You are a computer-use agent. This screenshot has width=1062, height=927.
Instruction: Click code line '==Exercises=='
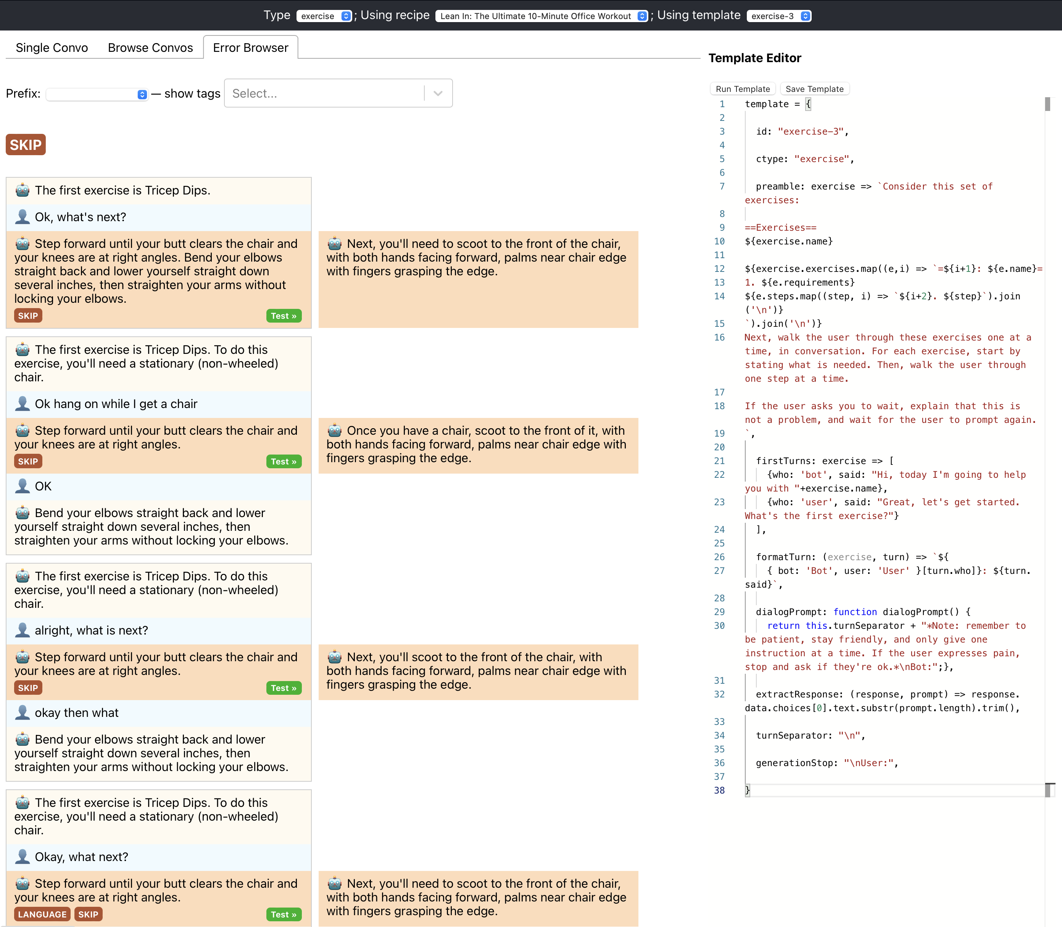[780, 228]
